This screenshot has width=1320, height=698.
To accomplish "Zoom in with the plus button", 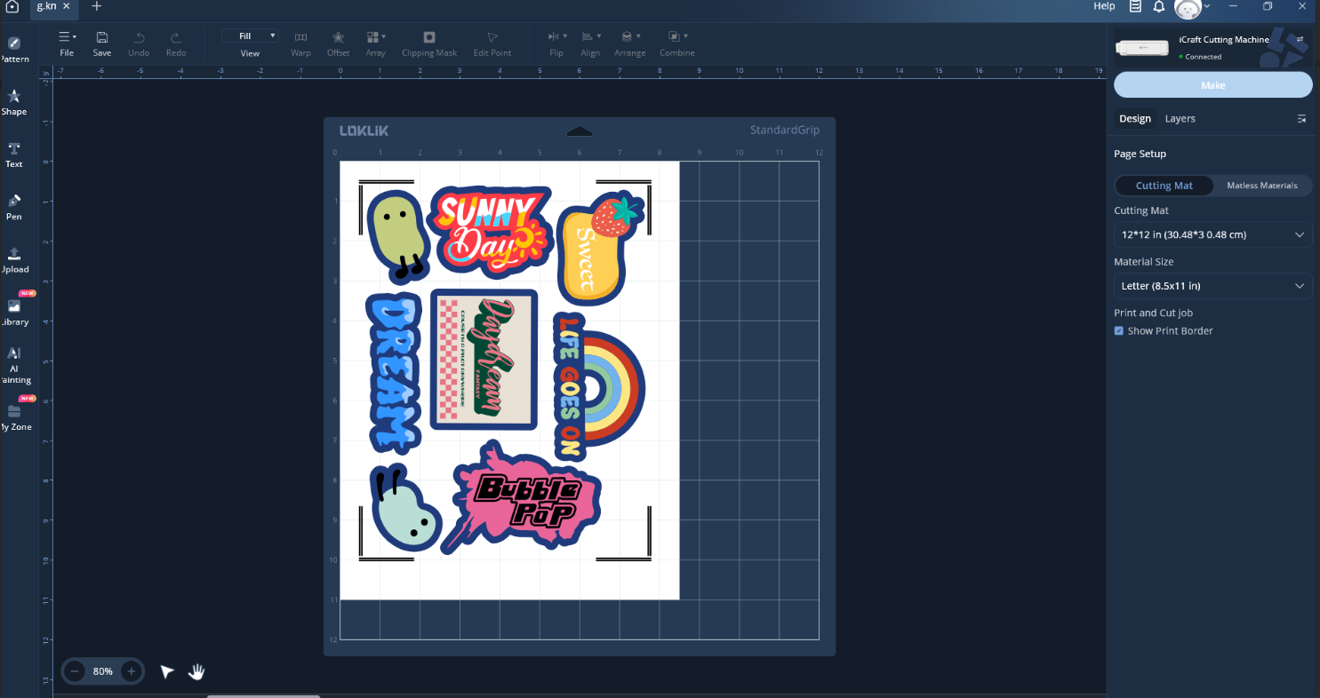I will [x=131, y=671].
